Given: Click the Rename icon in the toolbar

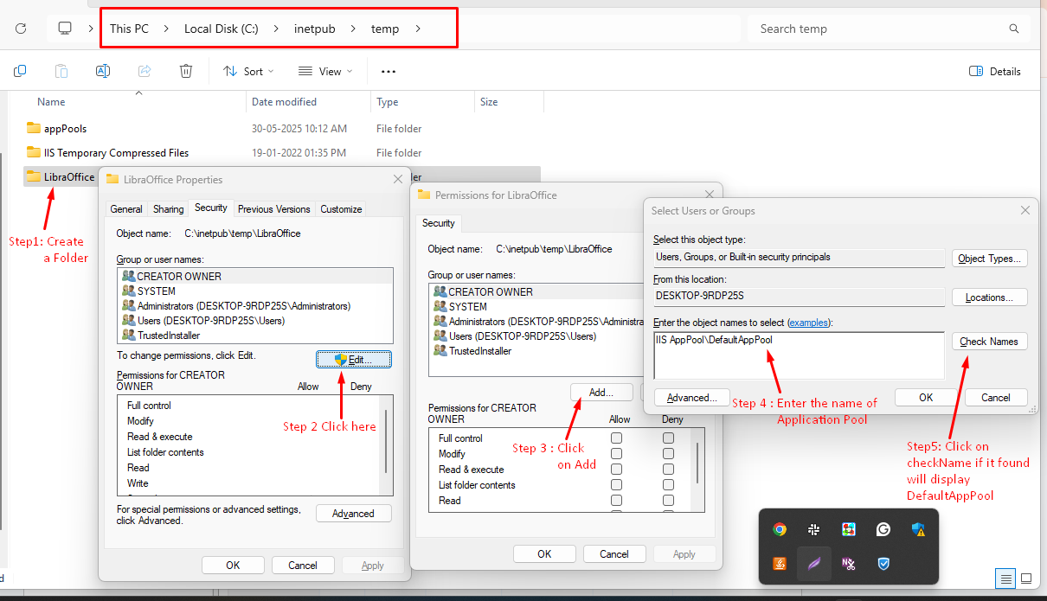Looking at the screenshot, I should pyautogui.click(x=103, y=71).
